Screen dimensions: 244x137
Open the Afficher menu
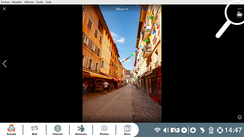[29, 2]
